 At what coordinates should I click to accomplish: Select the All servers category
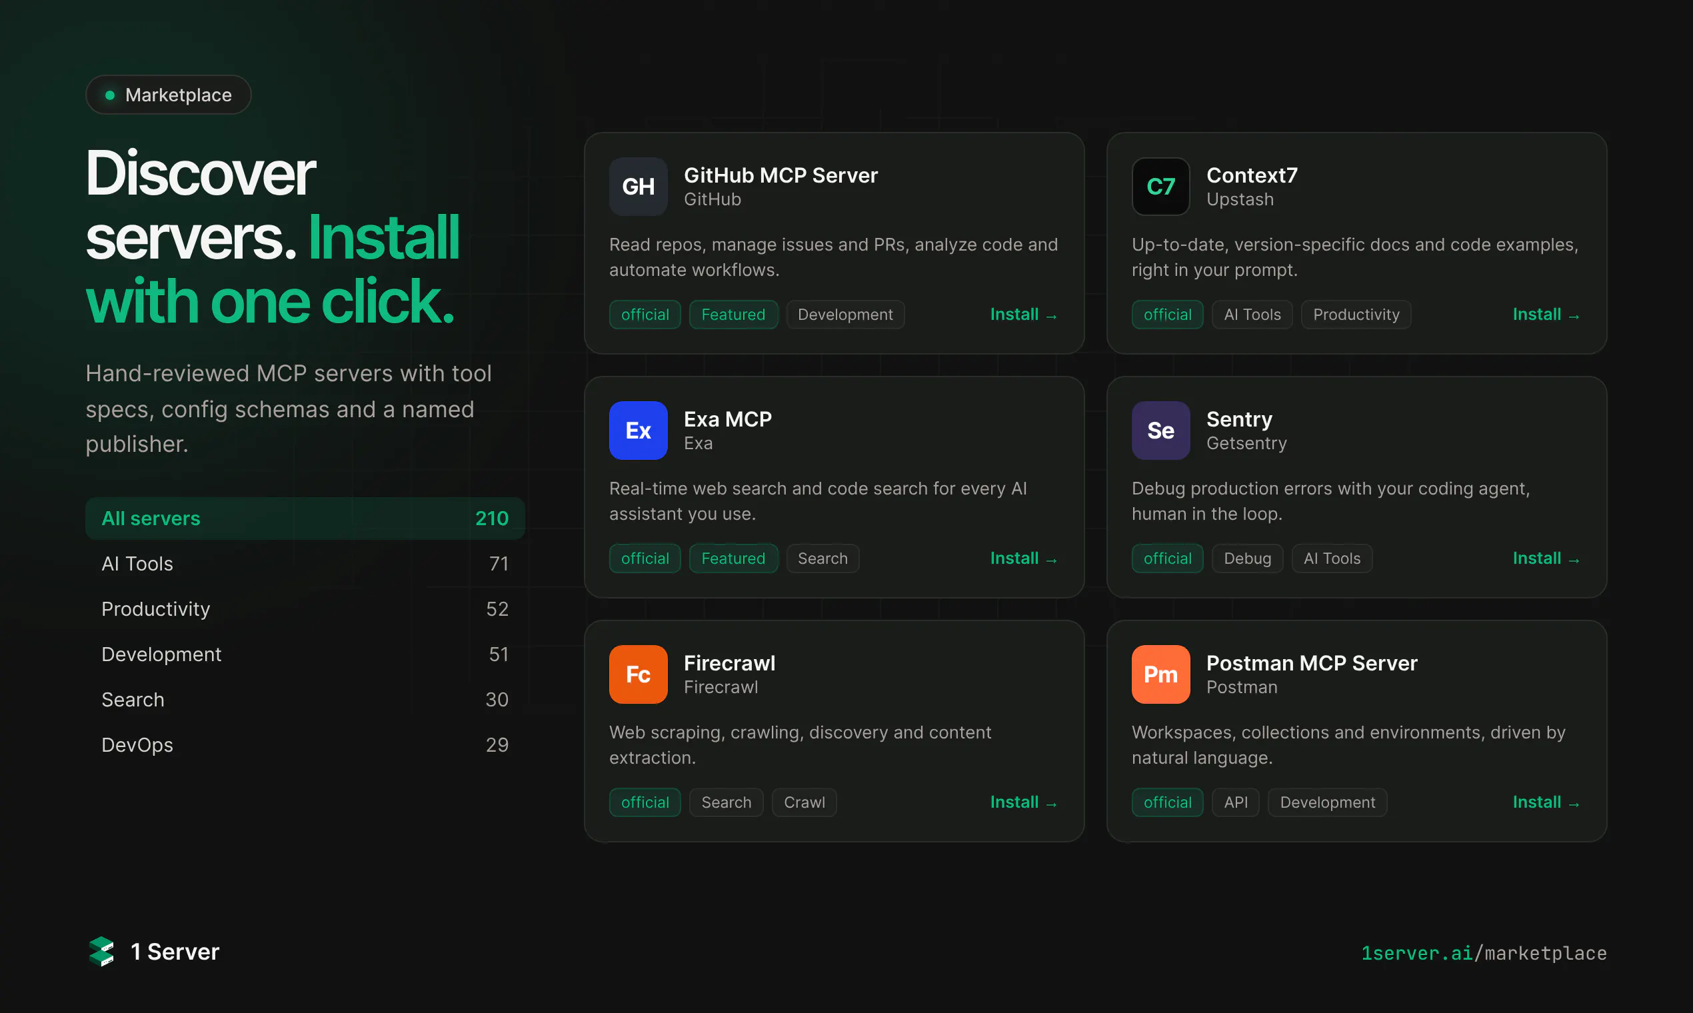[305, 518]
